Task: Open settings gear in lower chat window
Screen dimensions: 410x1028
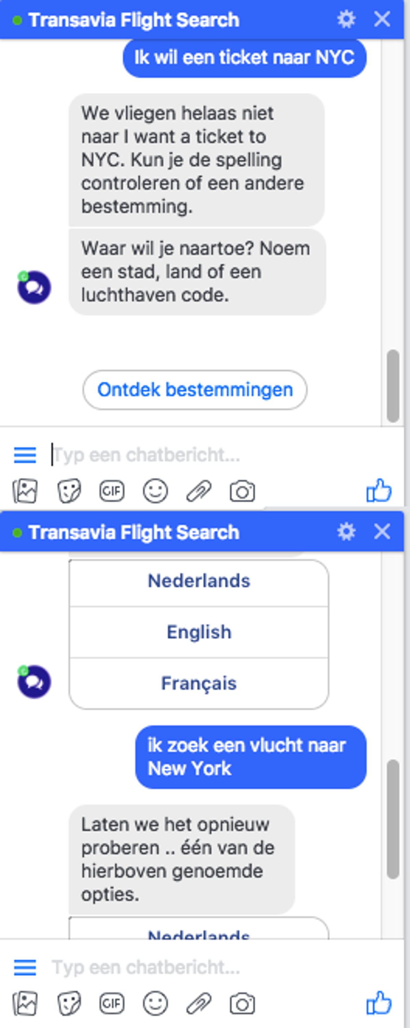Action: [x=346, y=532]
